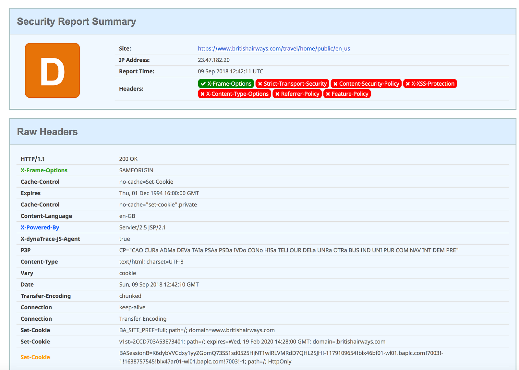
Task: Click the Vary header label
Action: coord(27,273)
